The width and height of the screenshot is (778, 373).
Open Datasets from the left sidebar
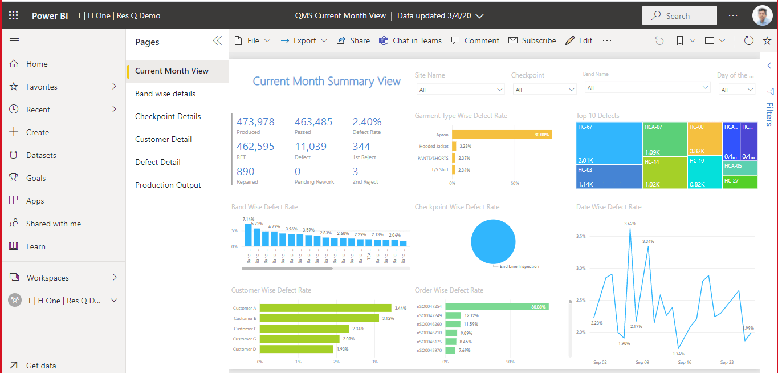(39, 155)
